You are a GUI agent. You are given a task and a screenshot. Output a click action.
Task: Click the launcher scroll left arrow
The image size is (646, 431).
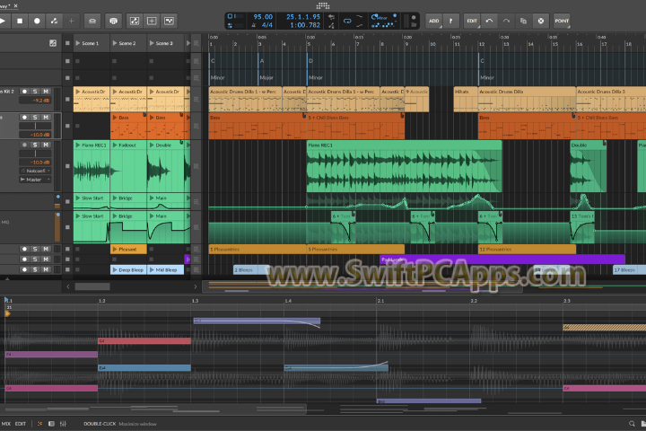coord(68,286)
